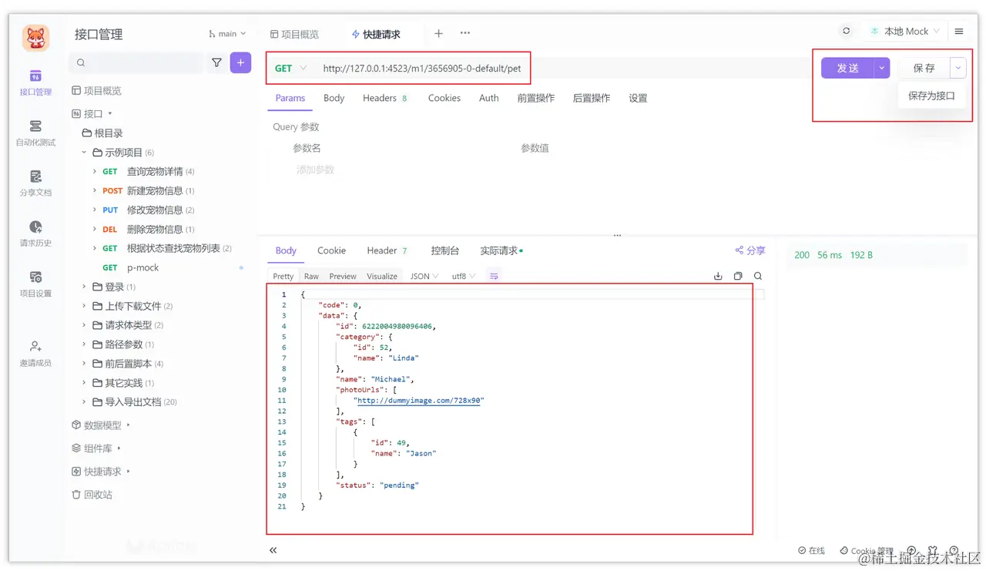
Task: Expand the 登录 folder
Action: coord(84,287)
